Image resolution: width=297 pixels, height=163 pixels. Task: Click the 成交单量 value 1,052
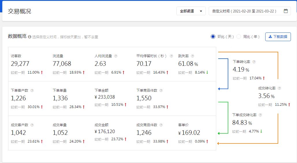tap(60, 133)
